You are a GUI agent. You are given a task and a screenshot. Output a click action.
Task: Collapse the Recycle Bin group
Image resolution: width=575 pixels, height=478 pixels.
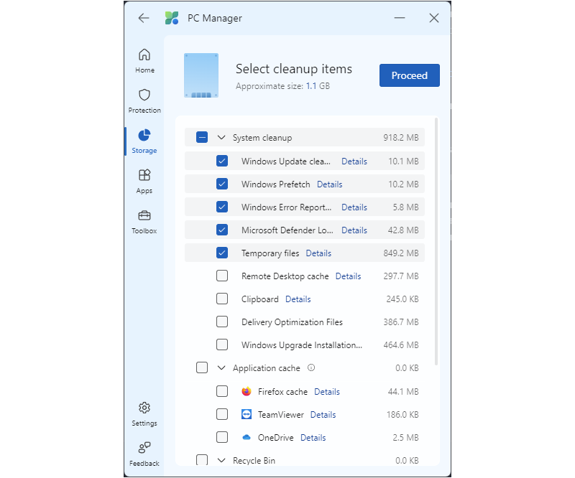click(x=221, y=460)
